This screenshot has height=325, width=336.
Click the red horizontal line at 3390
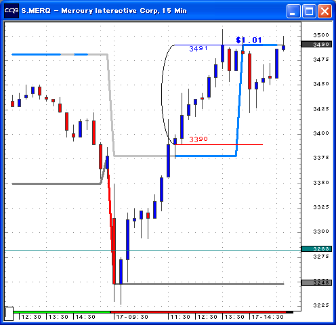point(219,144)
